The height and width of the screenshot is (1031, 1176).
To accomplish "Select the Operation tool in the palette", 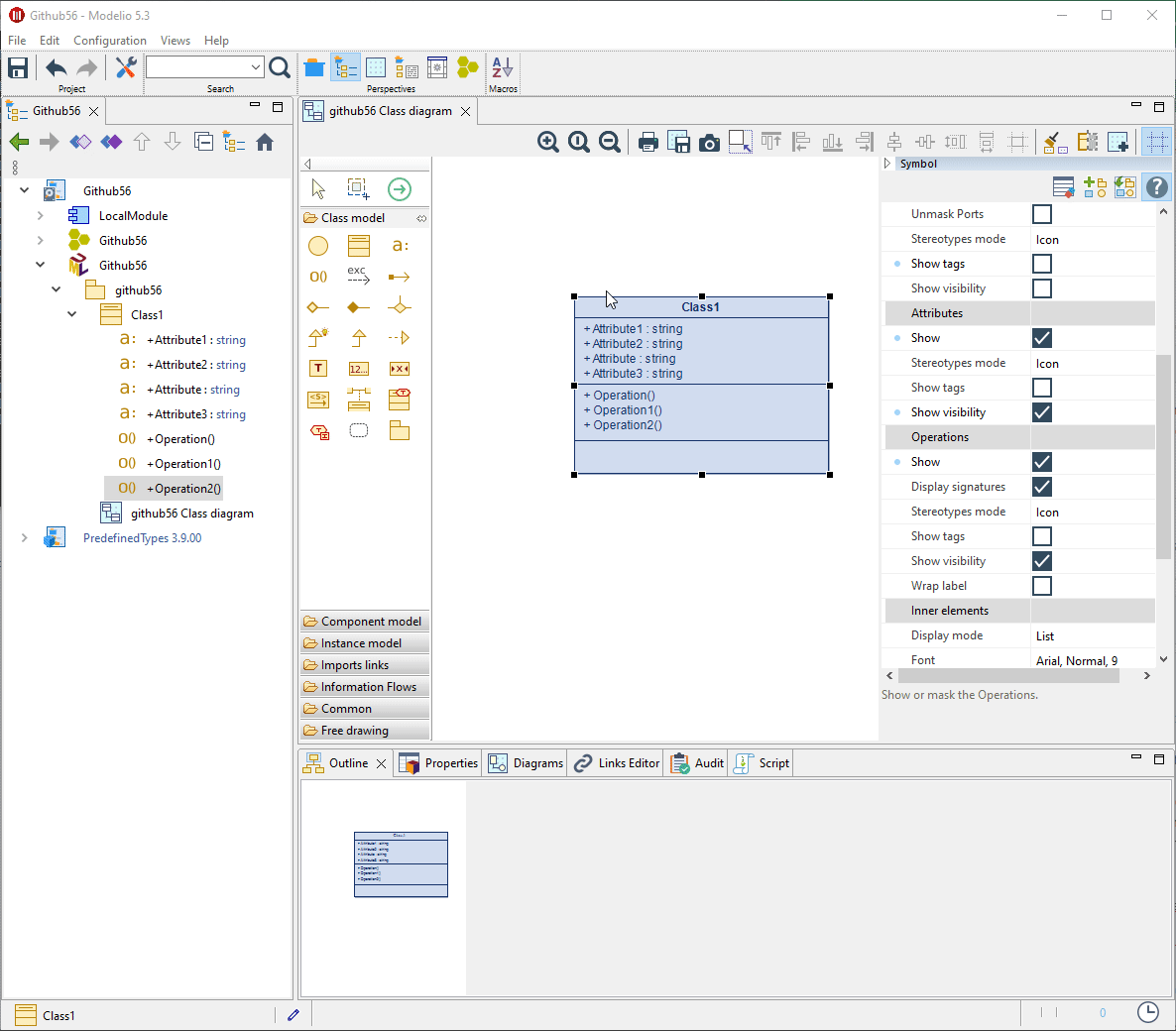I will (x=317, y=276).
